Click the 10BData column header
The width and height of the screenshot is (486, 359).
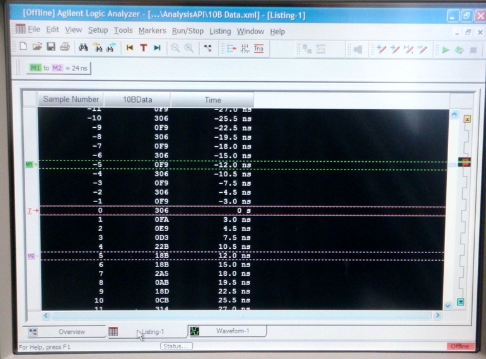137,100
